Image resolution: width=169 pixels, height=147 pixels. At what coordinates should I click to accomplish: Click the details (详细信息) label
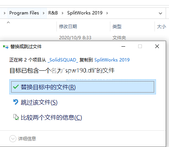(27, 139)
